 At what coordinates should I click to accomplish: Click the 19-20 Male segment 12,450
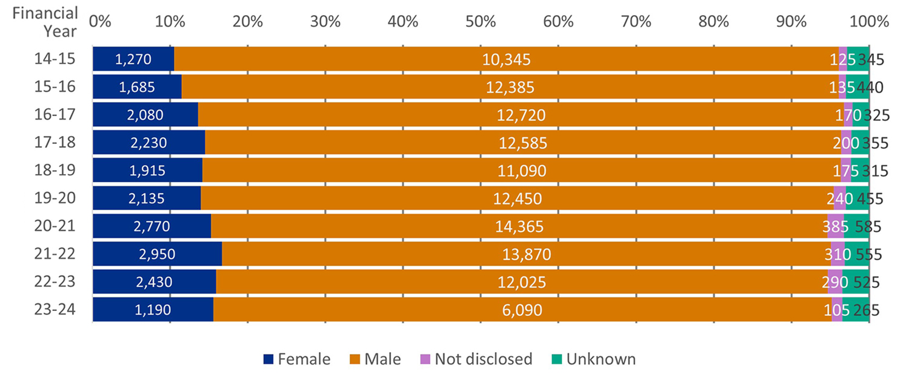pos(517,198)
